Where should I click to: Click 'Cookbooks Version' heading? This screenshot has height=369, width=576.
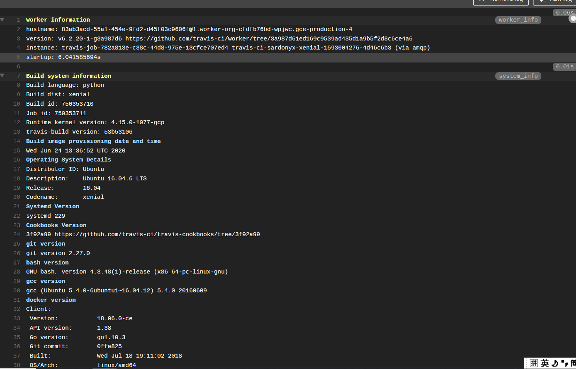click(x=56, y=226)
